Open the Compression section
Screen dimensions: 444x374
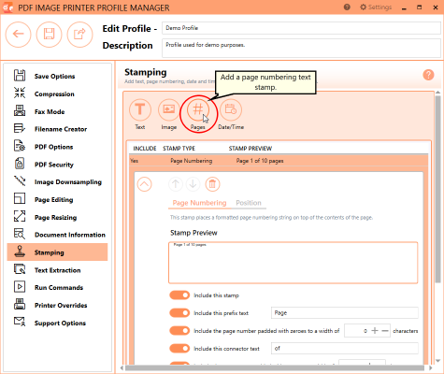point(57,93)
